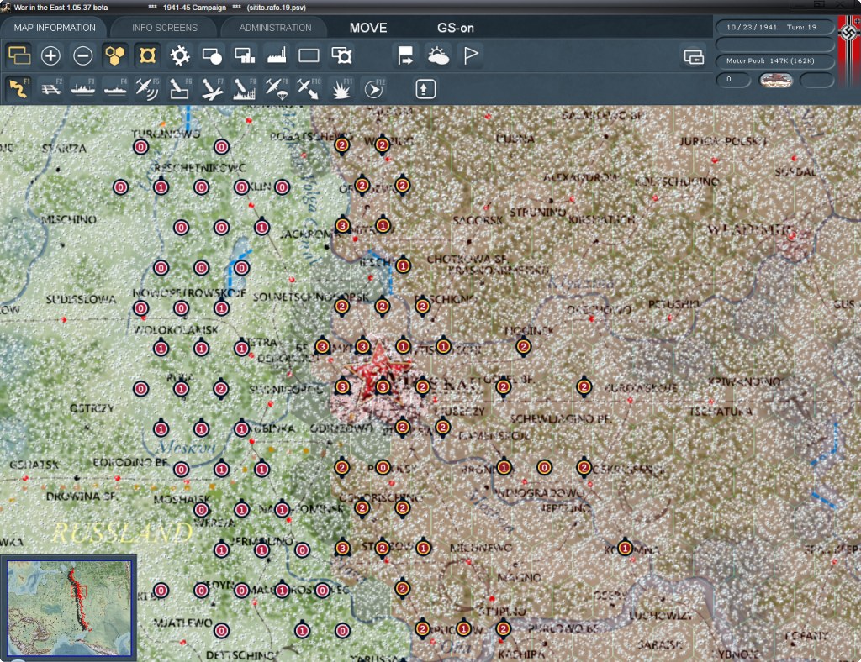Select the F10 air transfer icon
861x662 pixels.
(309, 88)
